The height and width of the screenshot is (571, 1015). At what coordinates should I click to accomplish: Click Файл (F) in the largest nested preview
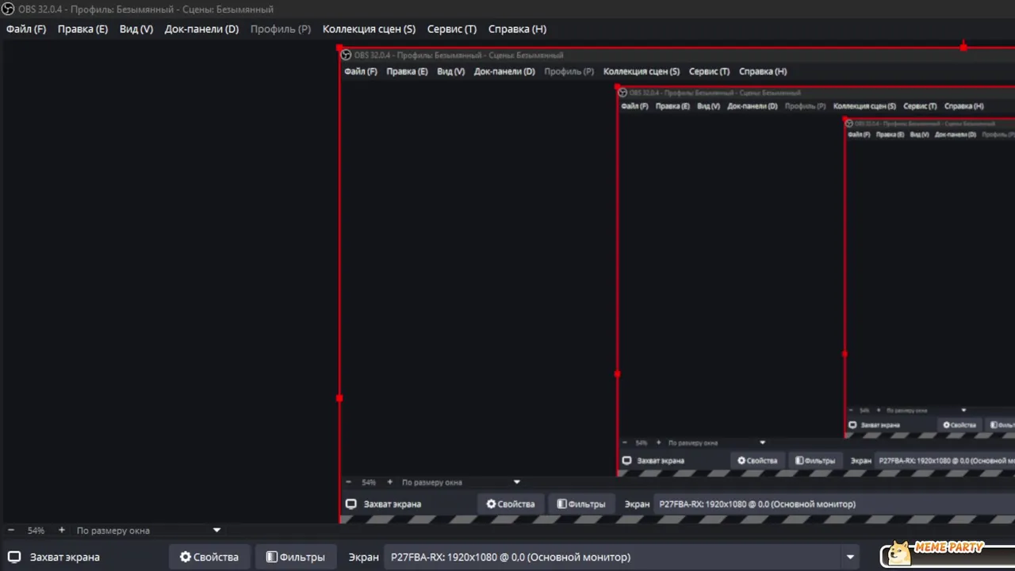pyautogui.click(x=361, y=71)
